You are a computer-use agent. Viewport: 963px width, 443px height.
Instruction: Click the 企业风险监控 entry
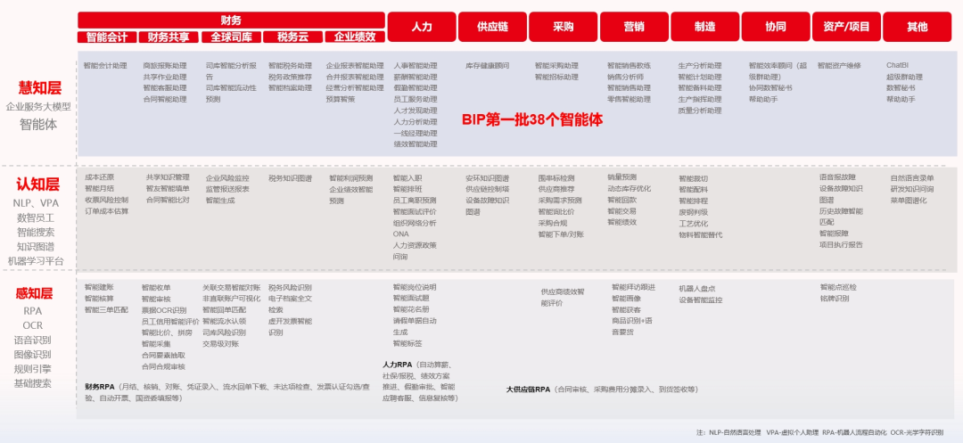point(227,178)
